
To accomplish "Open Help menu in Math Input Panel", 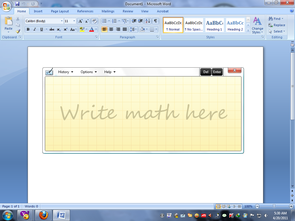I will 110,72.
